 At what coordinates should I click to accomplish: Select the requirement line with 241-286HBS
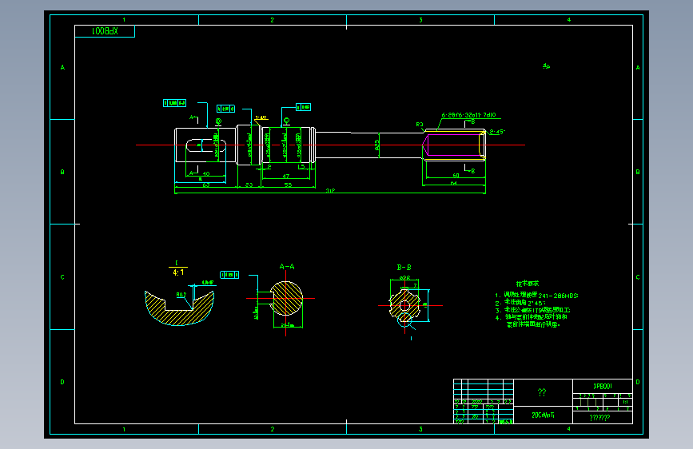point(536,296)
